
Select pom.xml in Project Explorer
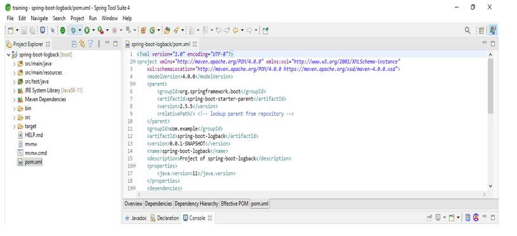[x=34, y=162]
